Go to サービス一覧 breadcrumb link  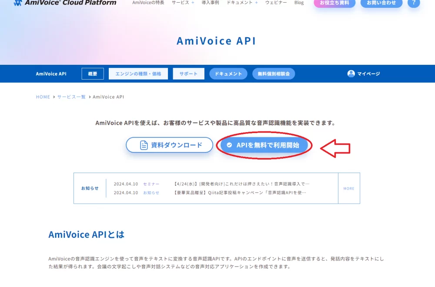tap(71, 97)
